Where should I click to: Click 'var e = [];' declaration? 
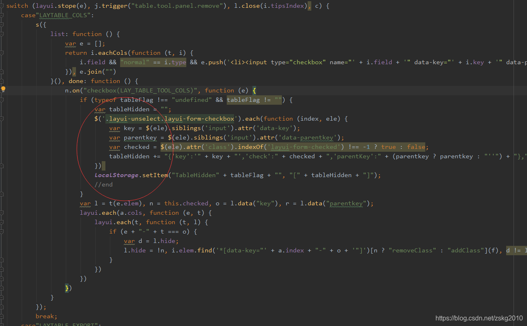85,43
